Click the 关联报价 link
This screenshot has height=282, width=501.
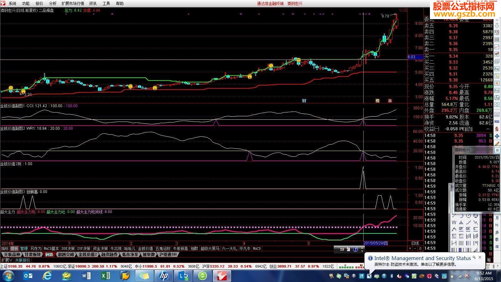point(23,260)
